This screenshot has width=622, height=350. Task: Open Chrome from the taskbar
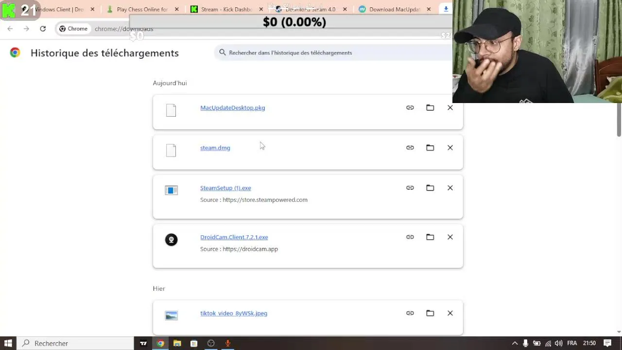pos(160,343)
